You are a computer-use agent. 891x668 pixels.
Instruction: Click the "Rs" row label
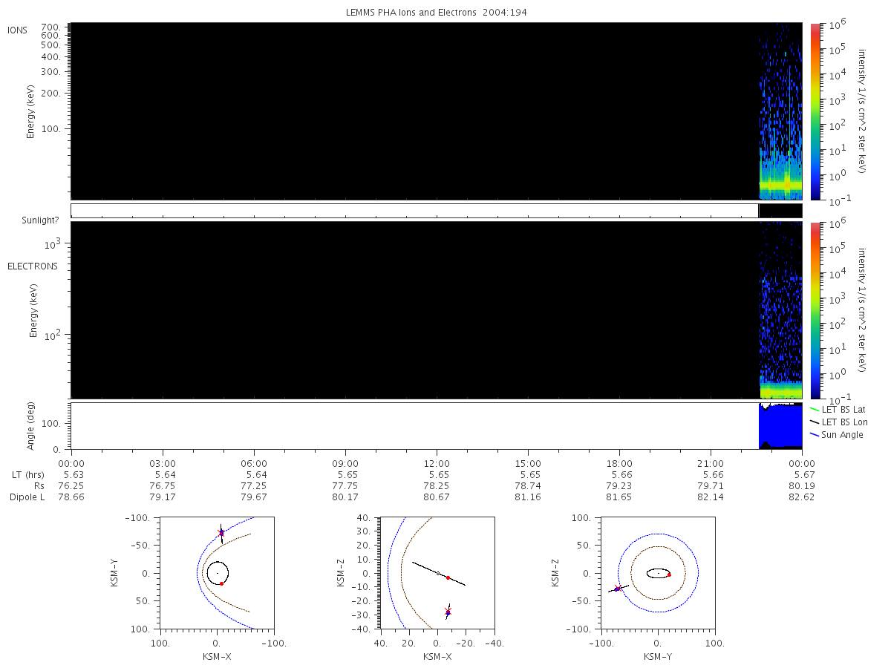[40, 486]
